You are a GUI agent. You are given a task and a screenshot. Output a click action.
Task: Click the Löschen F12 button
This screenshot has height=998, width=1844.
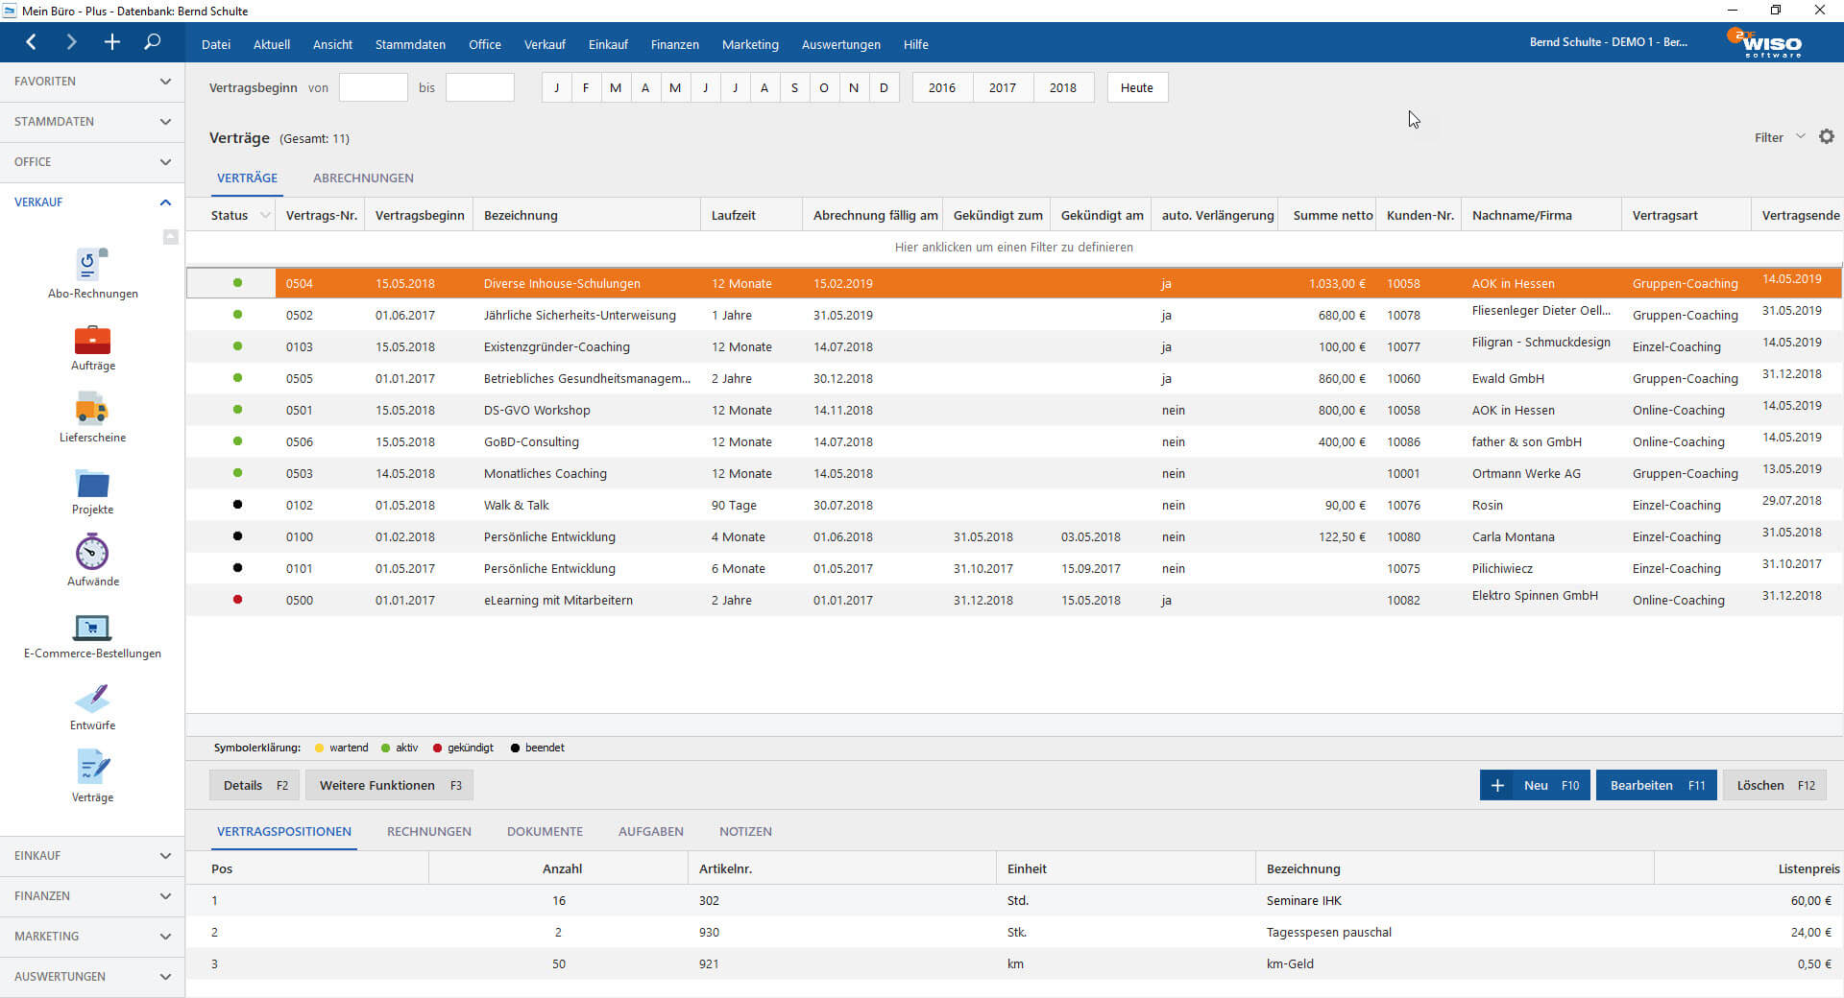[1775, 785]
